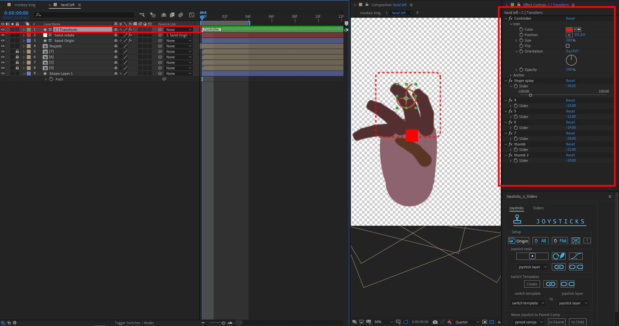Hide the C | Transform layer visibility eye
This screenshot has width=619, height=326.
pos(3,29)
